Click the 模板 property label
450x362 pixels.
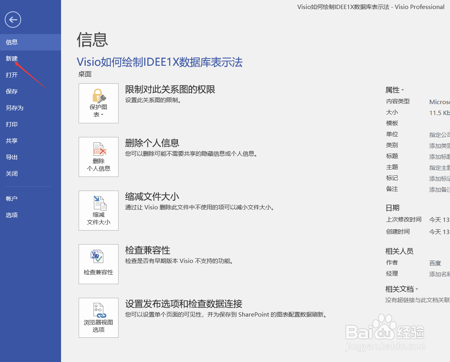(392, 123)
